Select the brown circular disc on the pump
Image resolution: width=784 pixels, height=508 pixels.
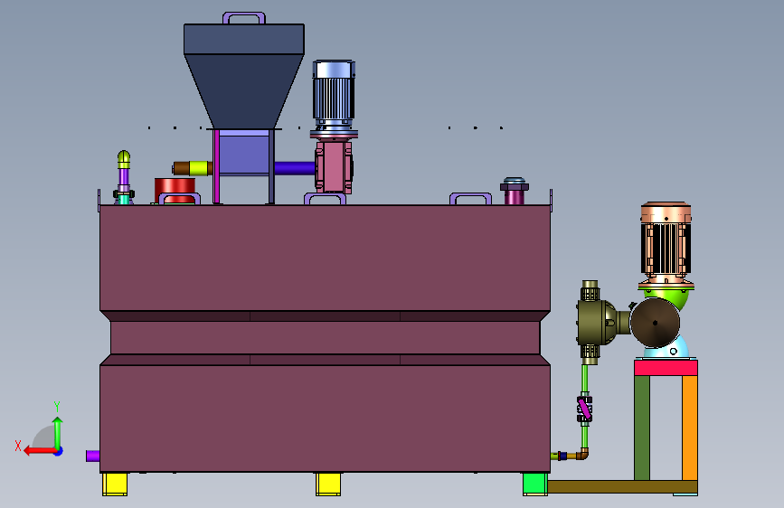click(655, 323)
